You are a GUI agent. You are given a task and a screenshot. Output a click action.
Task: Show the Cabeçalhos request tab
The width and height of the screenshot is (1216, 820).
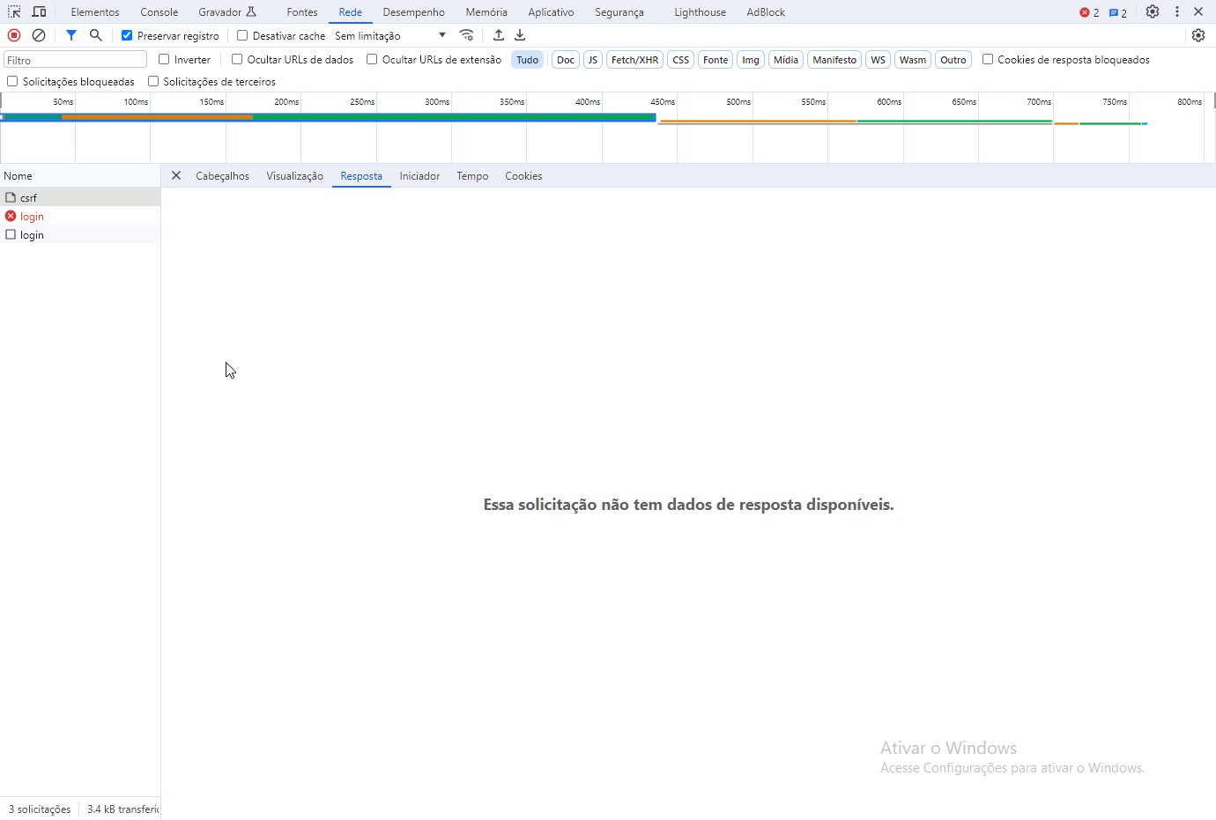[x=223, y=176]
